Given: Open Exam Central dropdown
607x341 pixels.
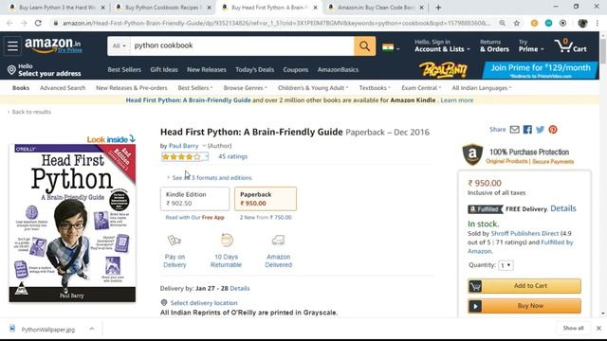Looking at the screenshot, I should [x=421, y=88].
